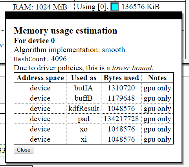Click the black title bar of the dialog
This screenshot has height=167, width=189.
(x=94, y=15)
